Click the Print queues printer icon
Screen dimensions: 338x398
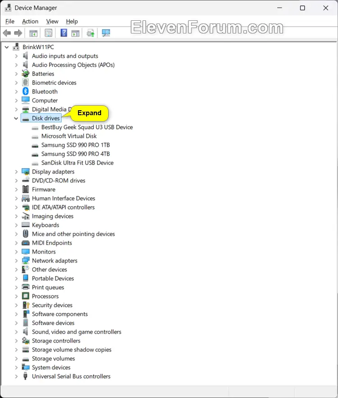[x=26, y=287]
